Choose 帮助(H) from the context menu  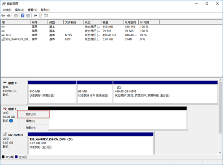[33, 127]
